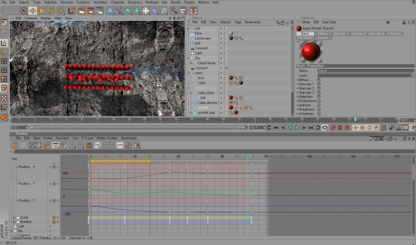Open User Data menu in Attributes
The width and height of the screenshot is (416, 245).
click(x=329, y=22)
